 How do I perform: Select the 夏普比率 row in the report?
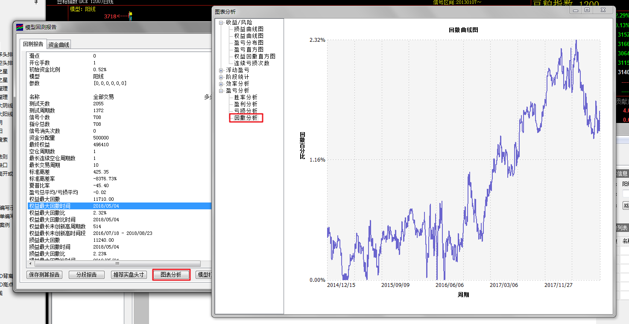point(39,185)
